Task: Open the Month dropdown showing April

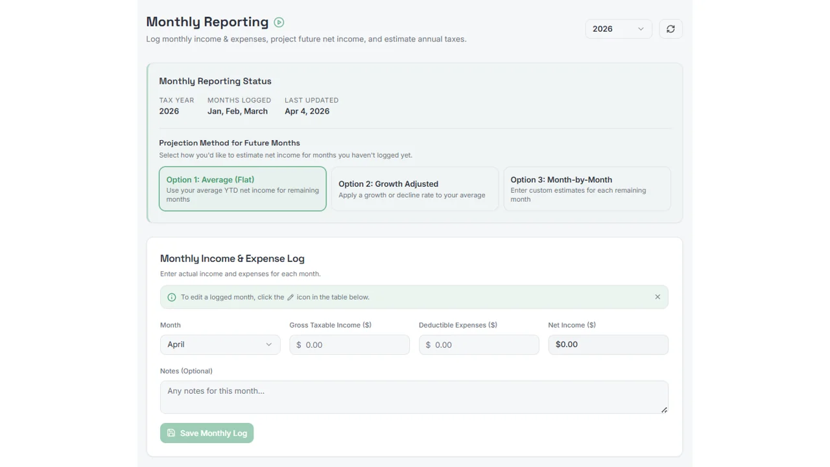Action: click(x=220, y=344)
